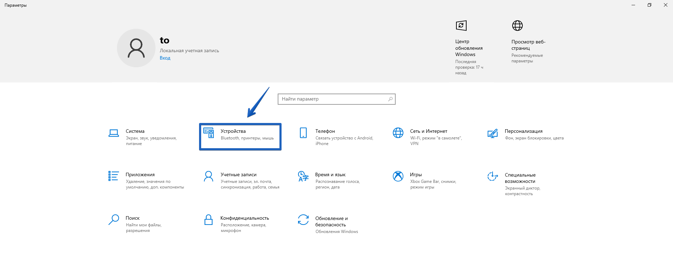Open the Поиск settings category label
Image resolution: width=673 pixels, height=254 pixels.
point(133,218)
